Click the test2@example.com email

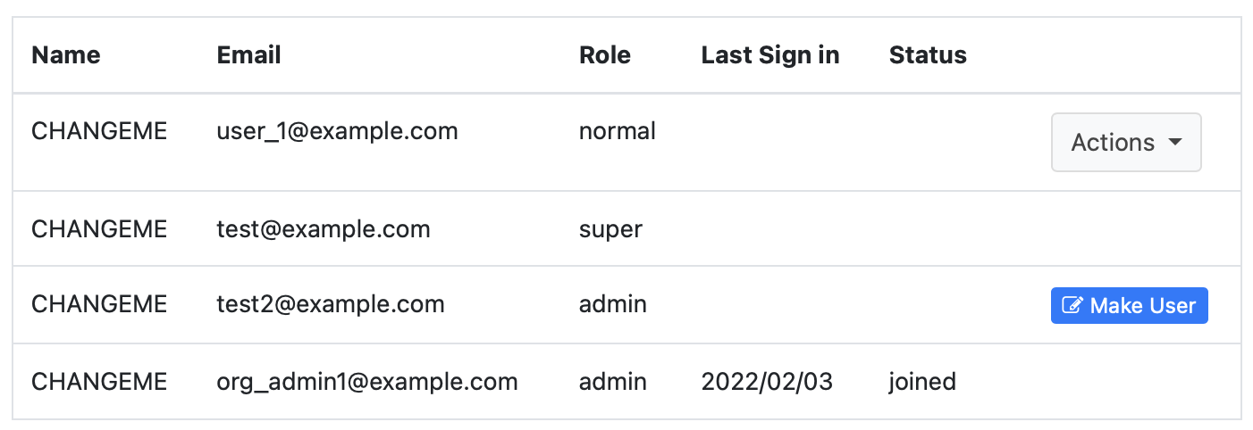pyautogui.click(x=331, y=304)
